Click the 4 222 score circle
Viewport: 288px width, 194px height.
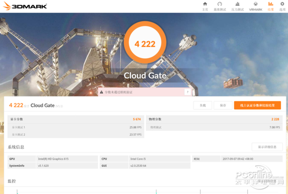(x=145, y=42)
